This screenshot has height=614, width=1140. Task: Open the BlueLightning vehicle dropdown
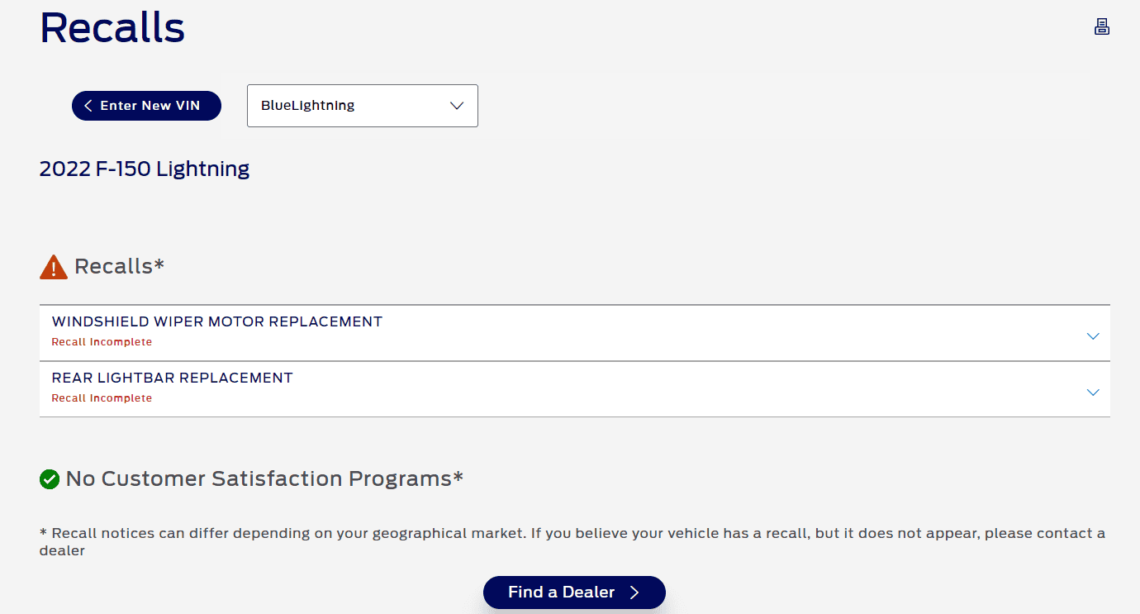tap(362, 106)
